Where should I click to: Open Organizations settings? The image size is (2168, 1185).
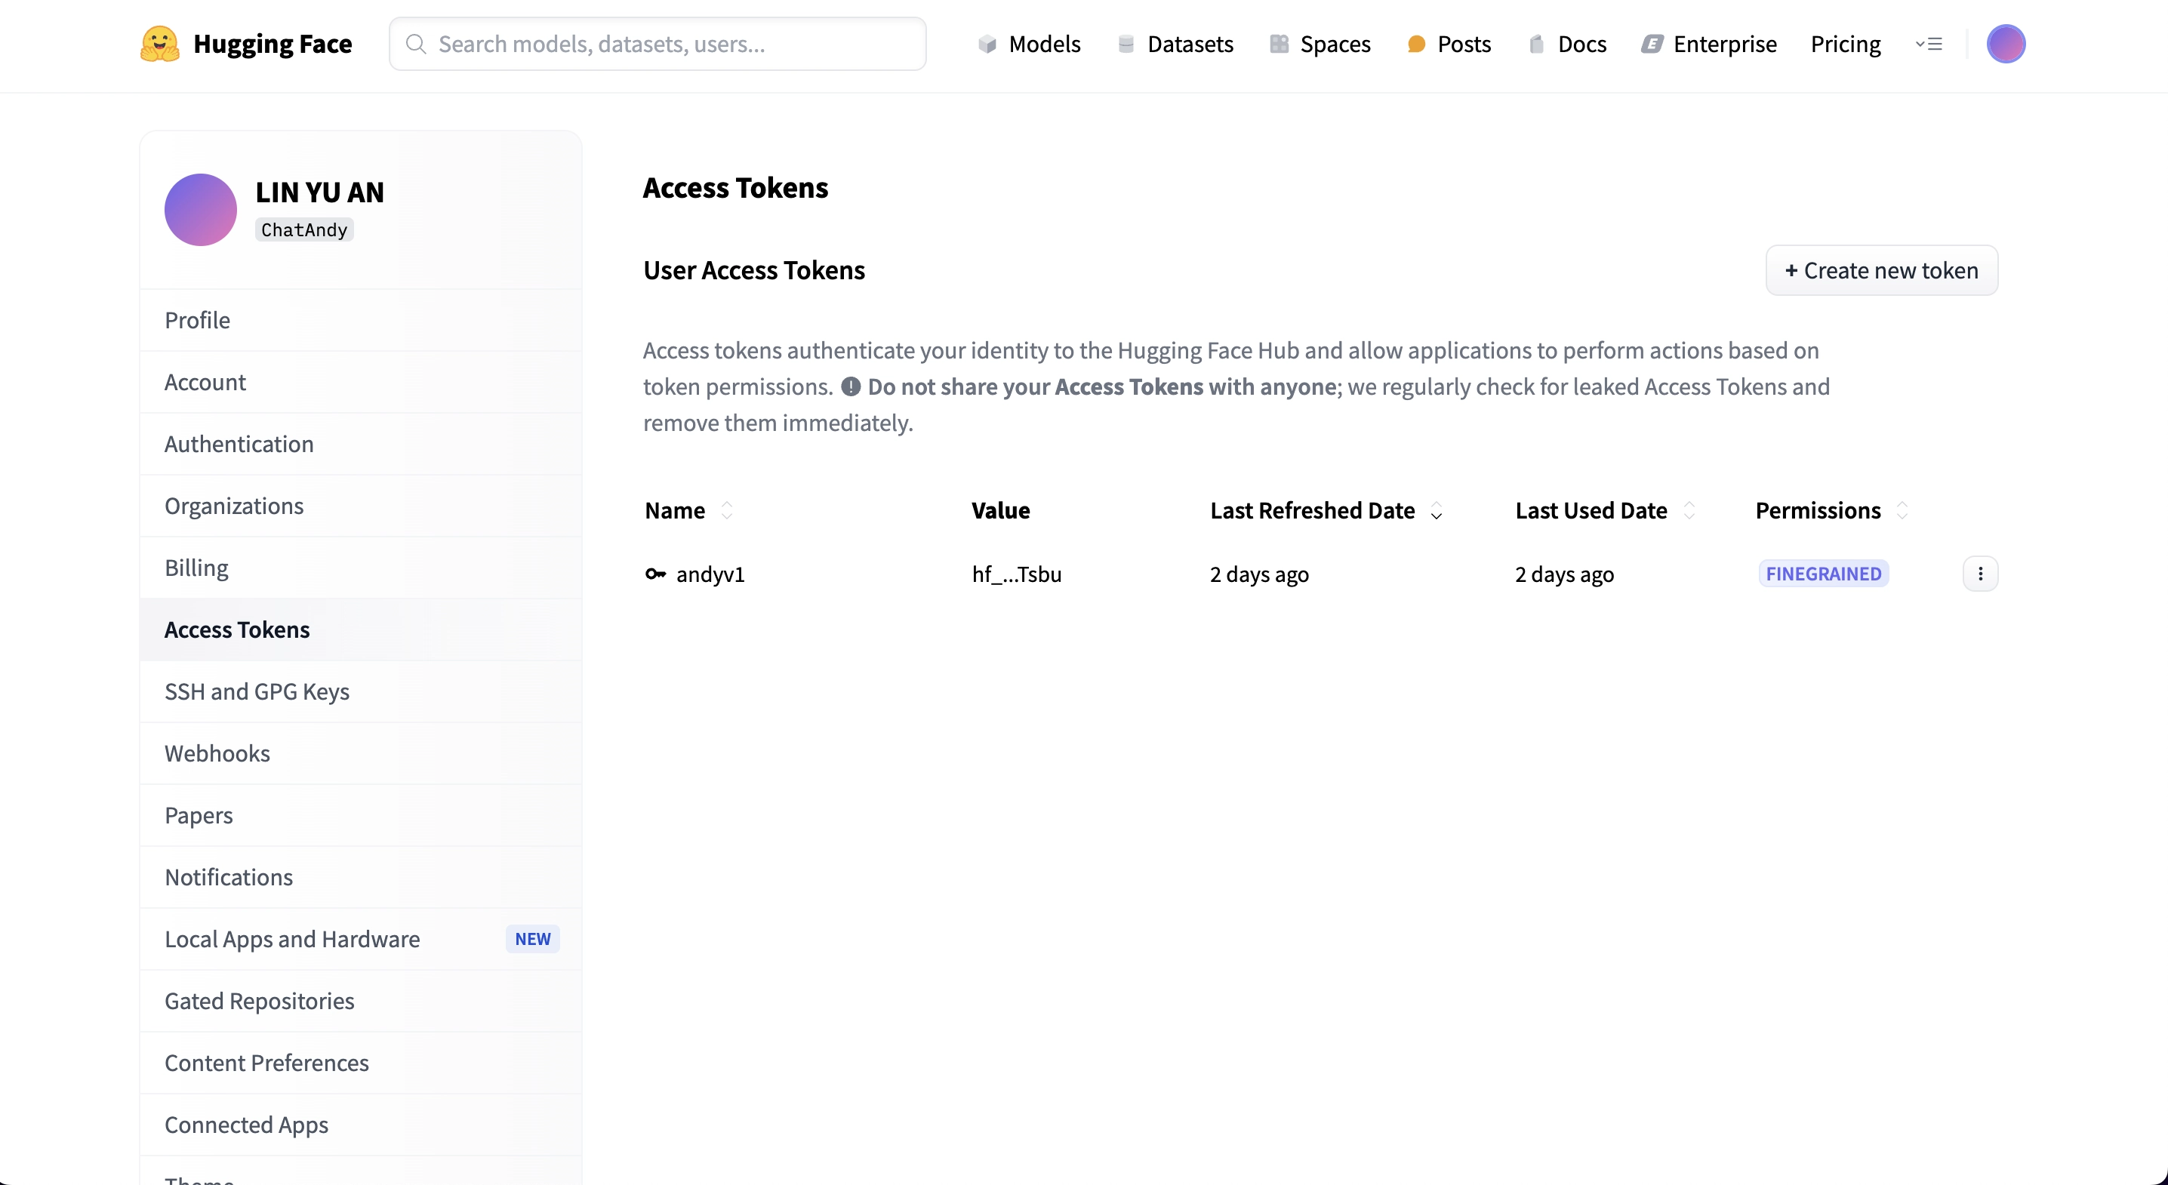coord(361,506)
